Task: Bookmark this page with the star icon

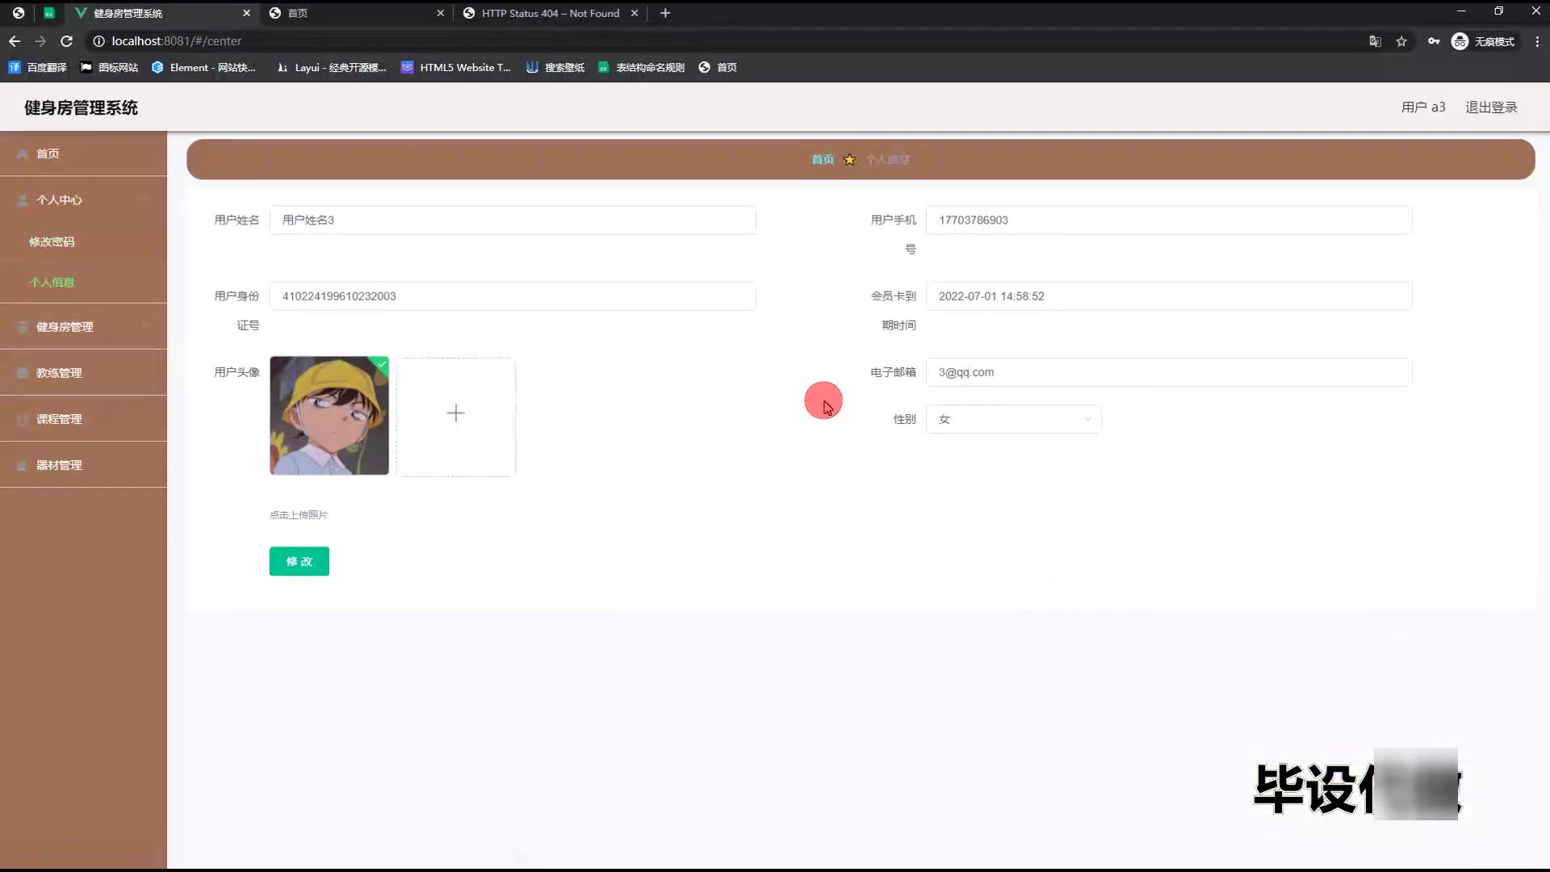Action: click(x=1401, y=41)
